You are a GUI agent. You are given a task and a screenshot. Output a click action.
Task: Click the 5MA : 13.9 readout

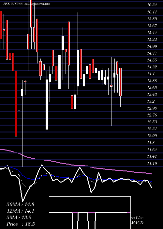19,218
